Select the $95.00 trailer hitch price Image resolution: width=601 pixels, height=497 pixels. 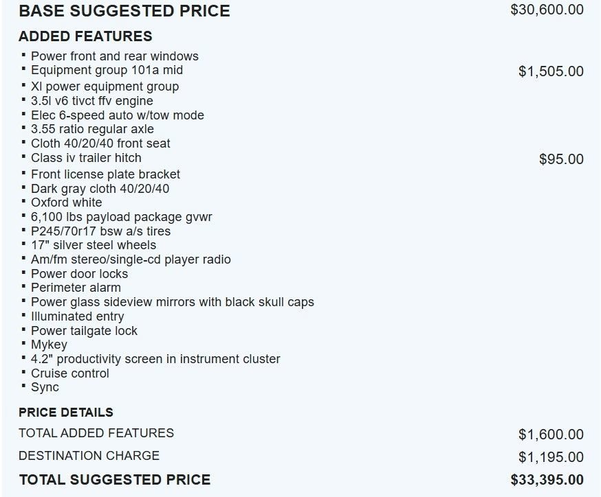(561, 159)
